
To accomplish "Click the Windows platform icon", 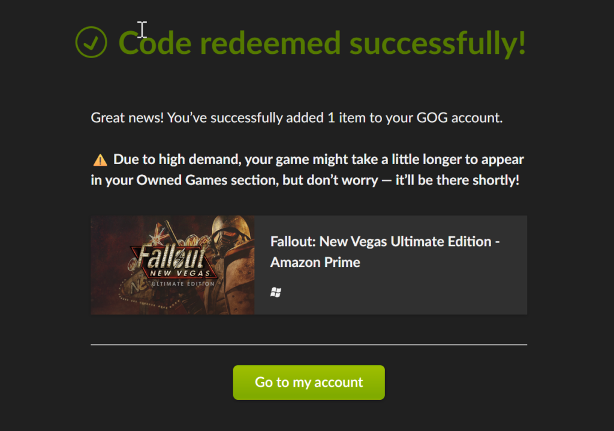I will pos(276,292).
